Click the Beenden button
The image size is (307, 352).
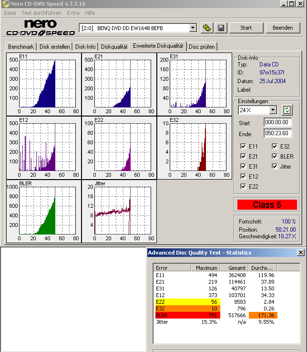tap(283, 28)
